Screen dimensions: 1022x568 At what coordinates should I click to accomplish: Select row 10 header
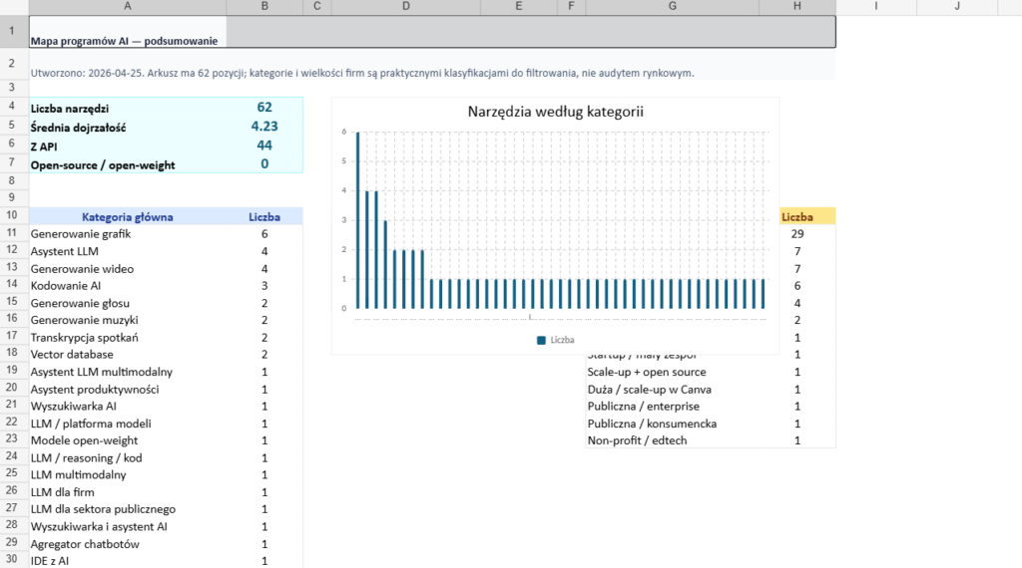click(11, 216)
